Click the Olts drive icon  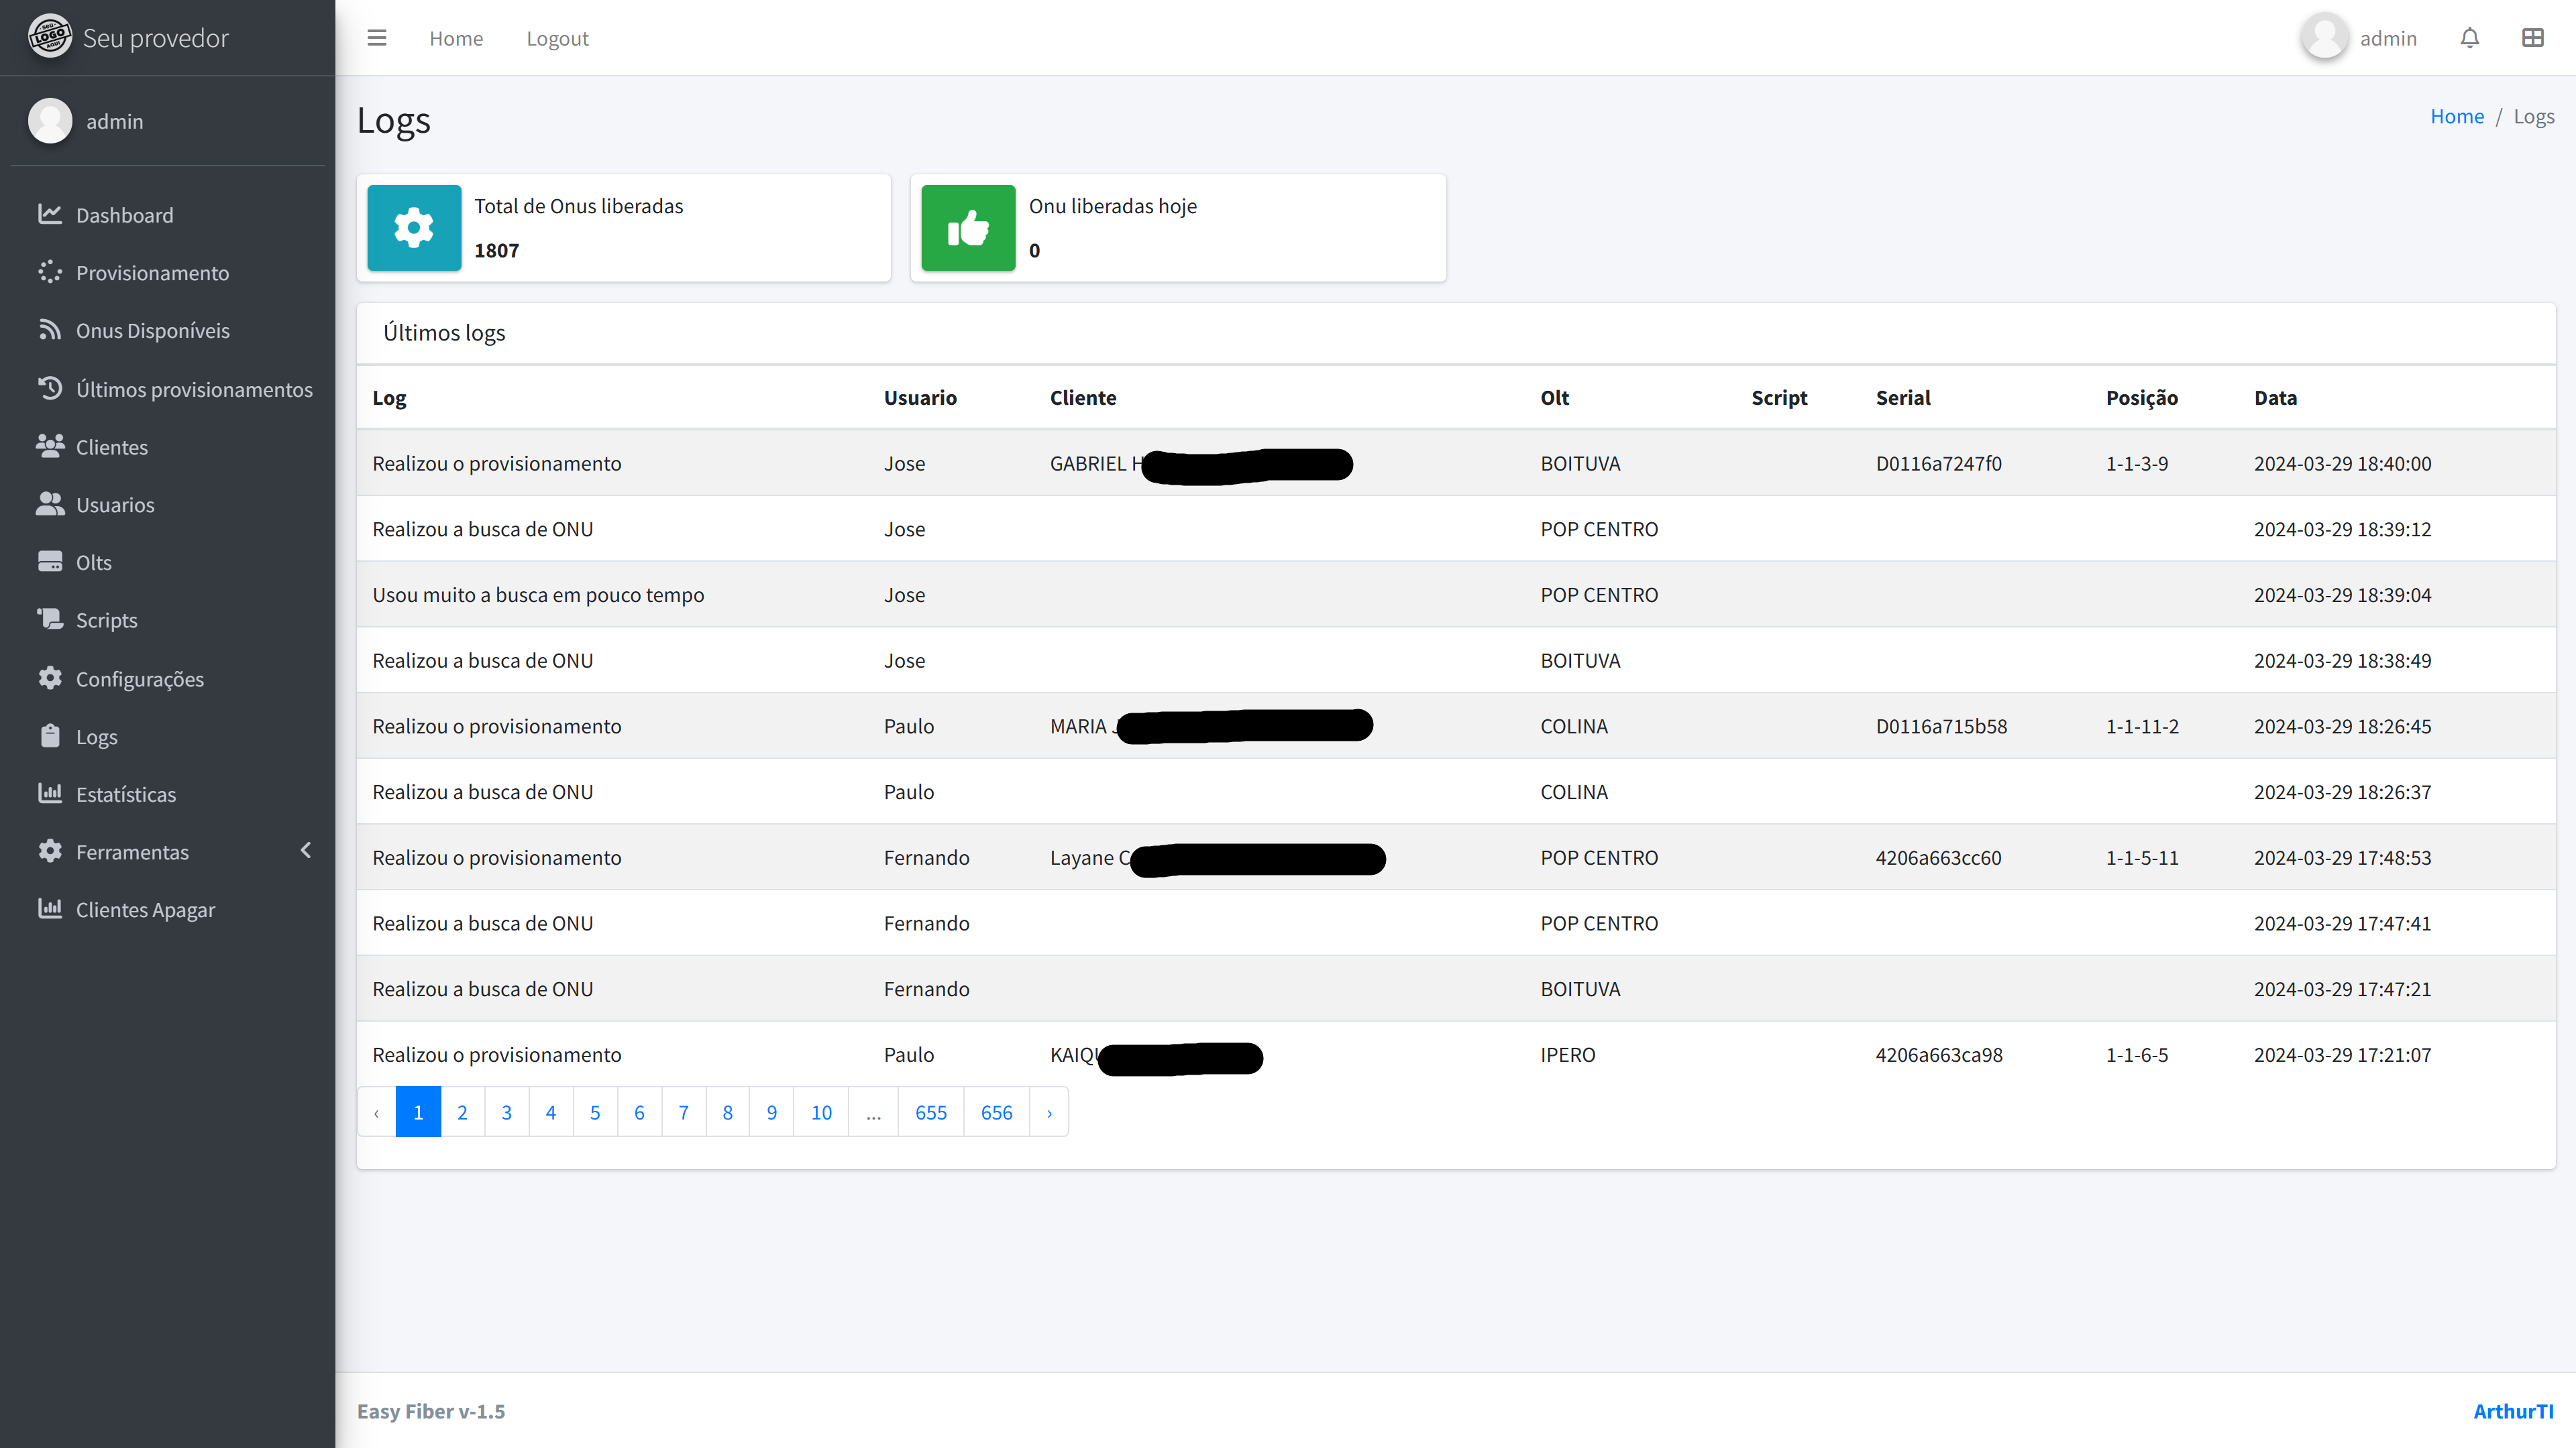point(50,562)
